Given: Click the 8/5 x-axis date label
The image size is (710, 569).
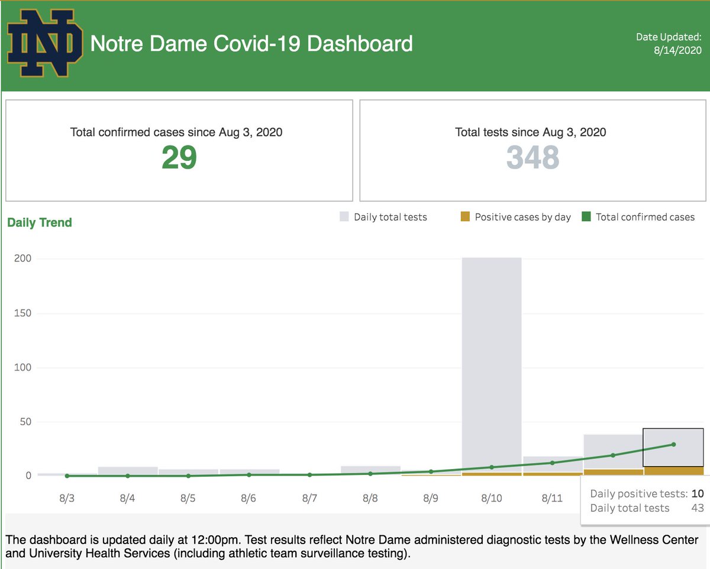Looking at the screenshot, I should [x=188, y=498].
